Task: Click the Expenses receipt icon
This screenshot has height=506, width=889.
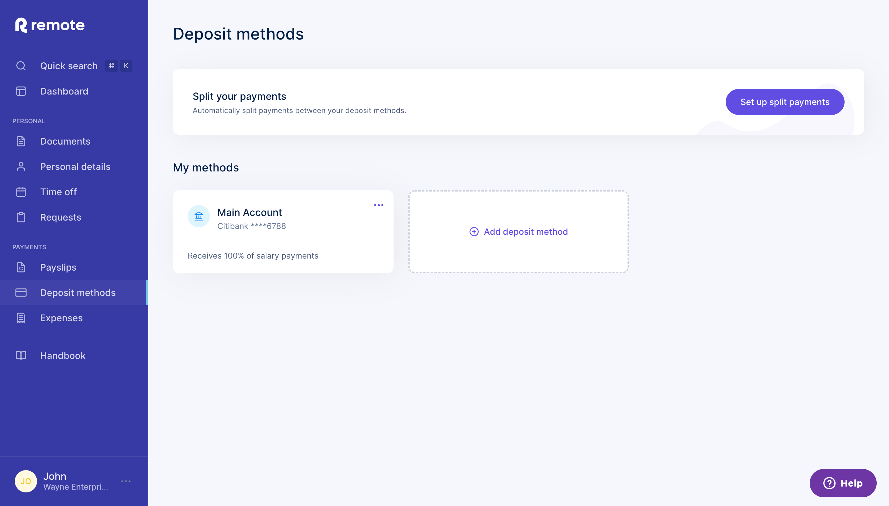Action: pyautogui.click(x=21, y=318)
